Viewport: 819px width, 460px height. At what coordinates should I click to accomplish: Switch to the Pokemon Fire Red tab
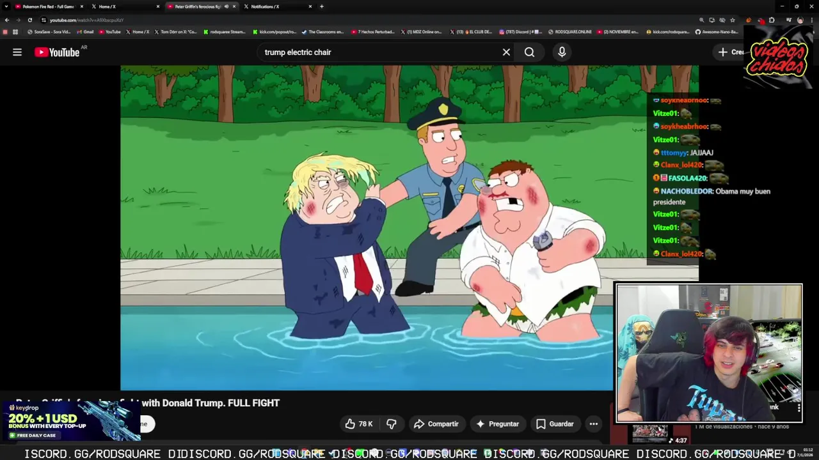(48, 6)
